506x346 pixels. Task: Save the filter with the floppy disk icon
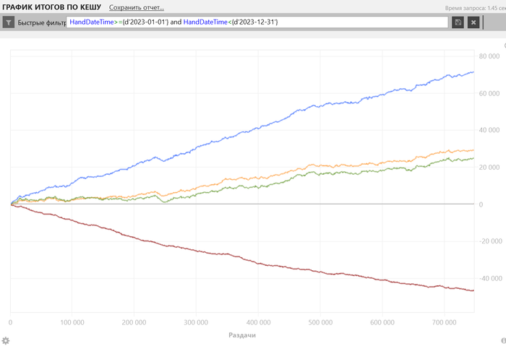[x=458, y=22]
